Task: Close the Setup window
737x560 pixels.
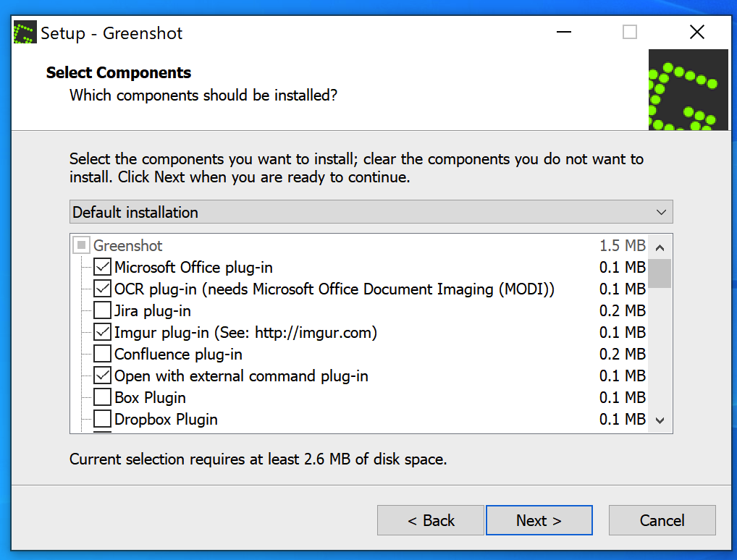Action: [x=696, y=33]
